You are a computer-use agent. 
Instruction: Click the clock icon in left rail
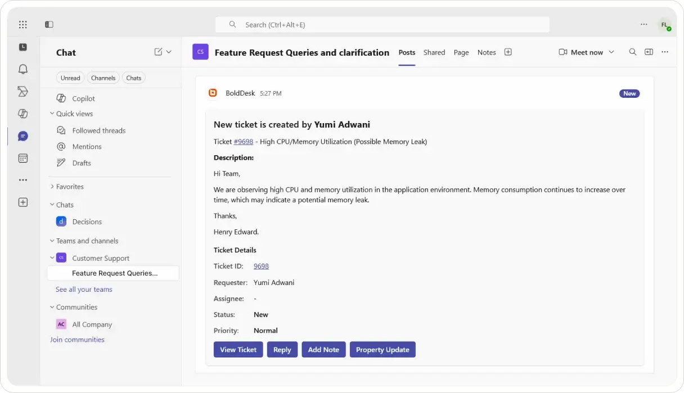(x=22, y=47)
